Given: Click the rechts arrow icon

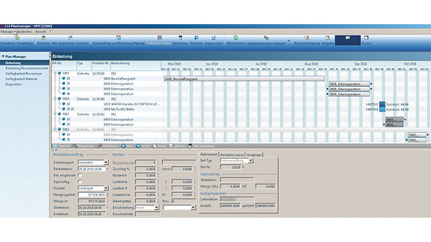Looking at the screenshot, I should (138, 147).
